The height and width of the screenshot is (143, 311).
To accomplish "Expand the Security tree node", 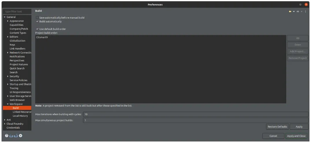I will click(8, 76).
